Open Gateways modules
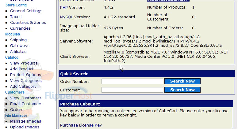This screenshot has height=129, width=238. (x=20, y=46)
